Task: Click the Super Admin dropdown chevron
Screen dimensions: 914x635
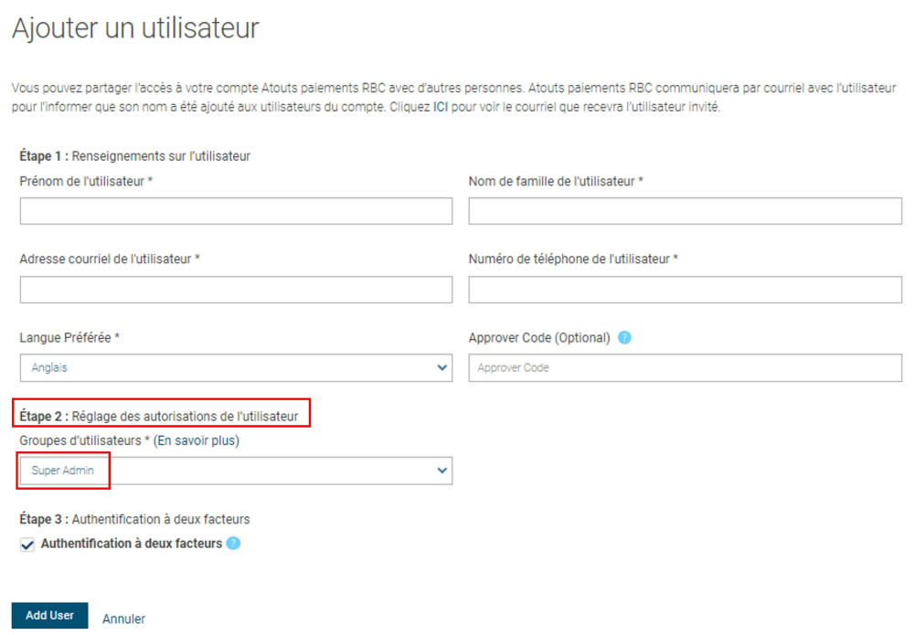Action: (x=442, y=471)
